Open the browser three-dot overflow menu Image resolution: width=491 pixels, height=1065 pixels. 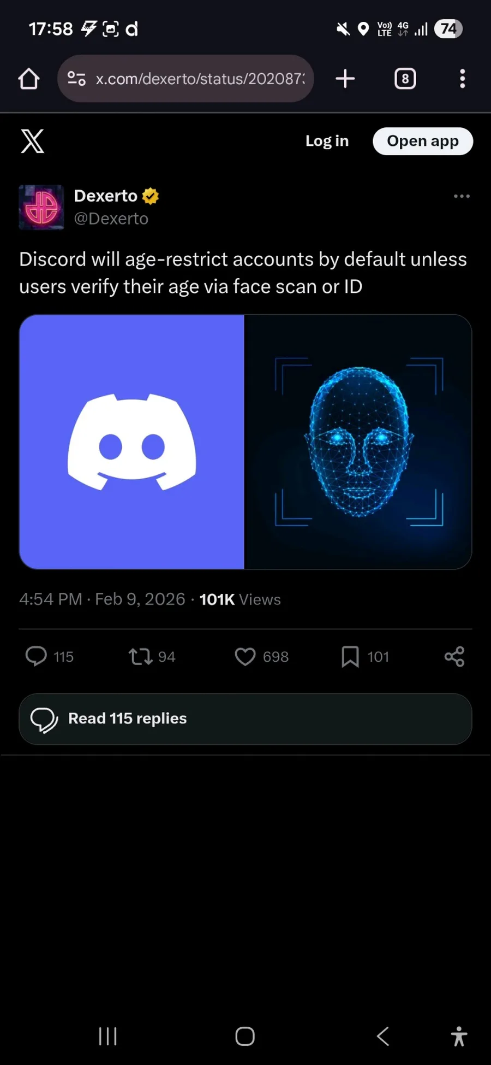[462, 79]
